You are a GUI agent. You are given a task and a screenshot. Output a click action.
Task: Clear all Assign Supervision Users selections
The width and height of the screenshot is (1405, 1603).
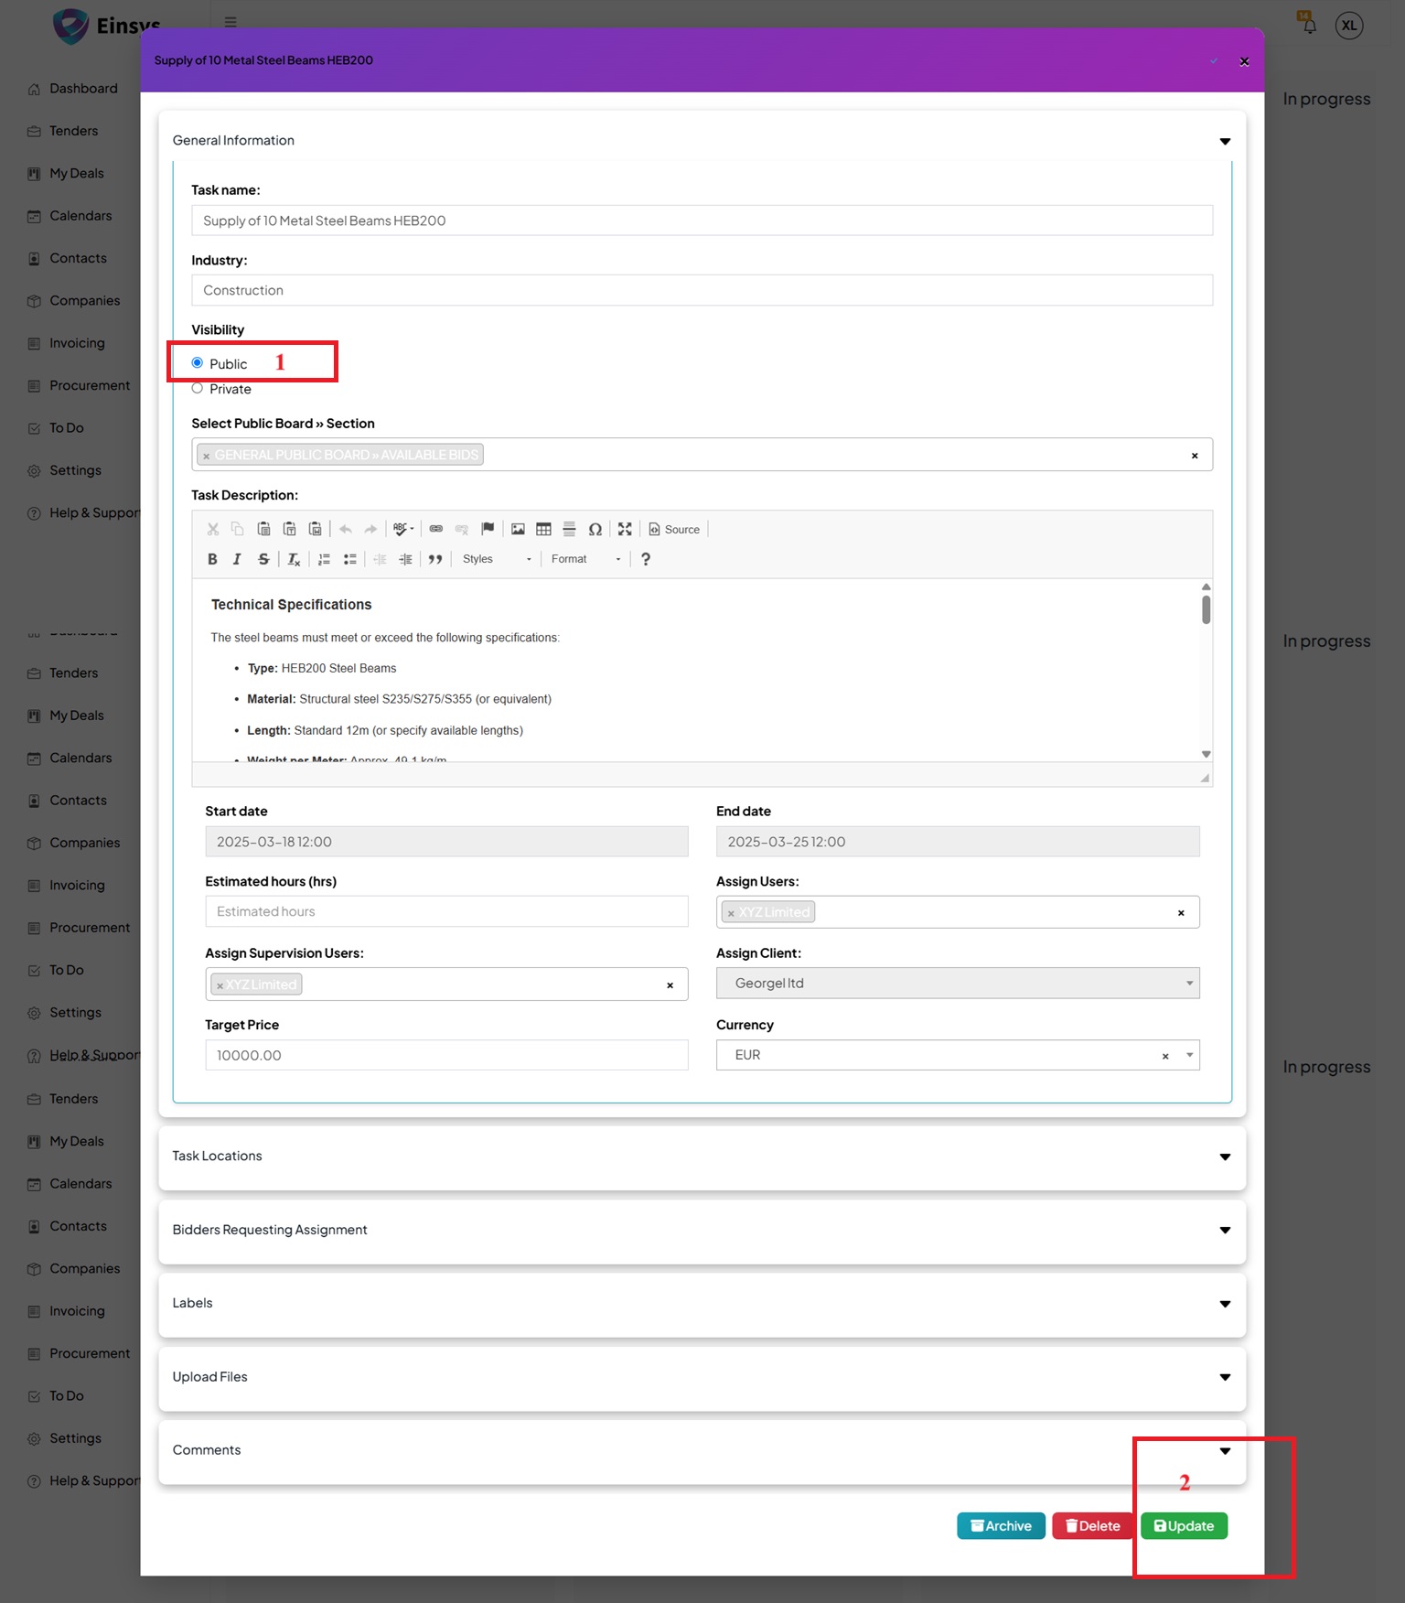(x=670, y=985)
